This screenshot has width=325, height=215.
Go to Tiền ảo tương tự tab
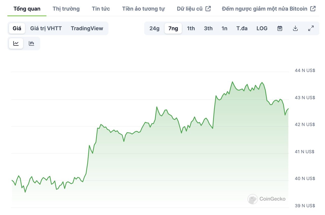(x=143, y=9)
